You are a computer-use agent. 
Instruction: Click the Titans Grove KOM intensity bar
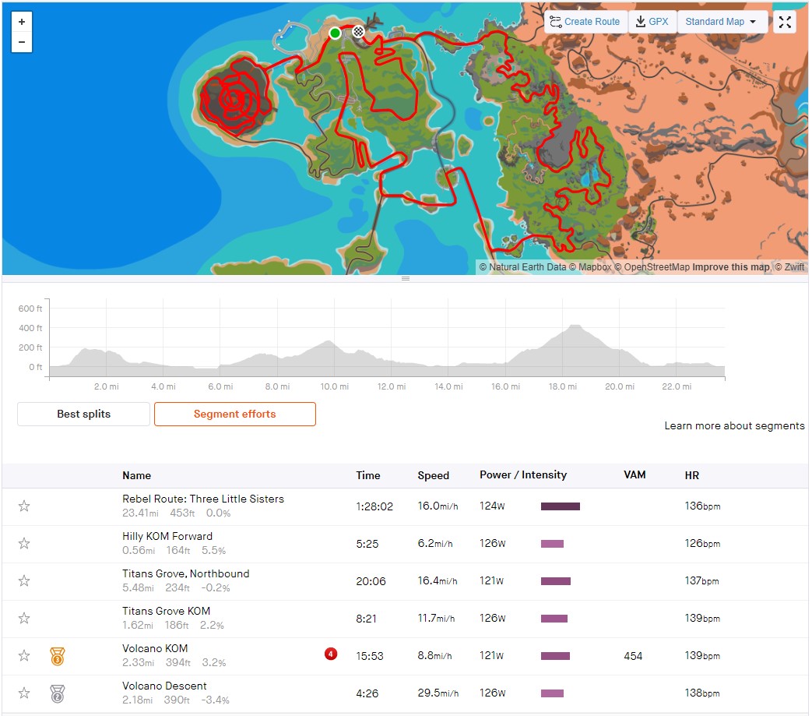click(554, 619)
